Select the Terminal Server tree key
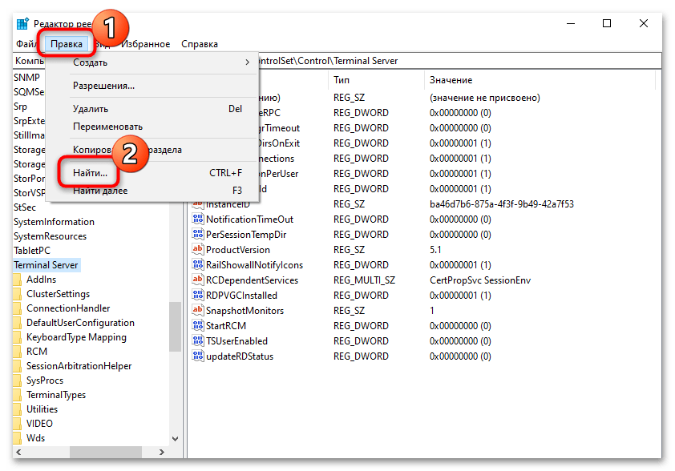 (46, 265)
